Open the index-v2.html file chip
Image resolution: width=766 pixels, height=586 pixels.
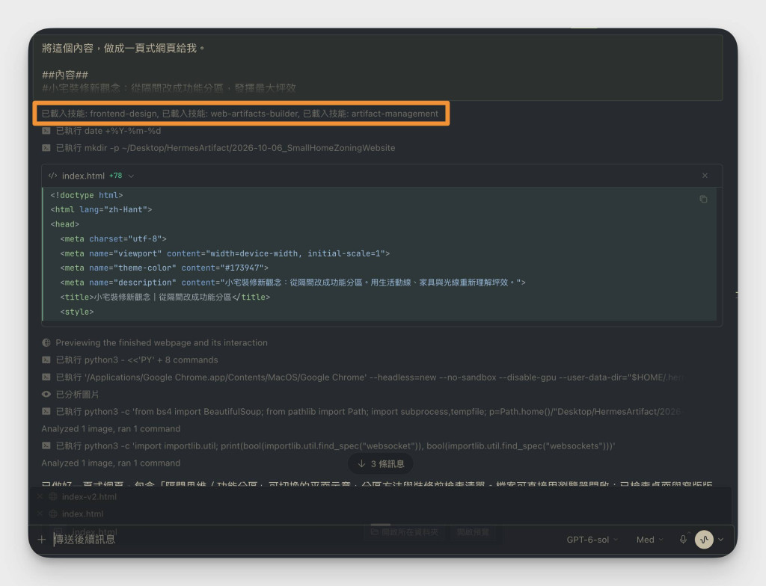coord(89,496)
